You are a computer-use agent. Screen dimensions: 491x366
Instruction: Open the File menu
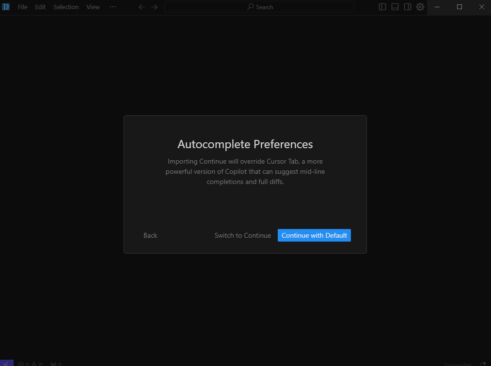point(23,7)
